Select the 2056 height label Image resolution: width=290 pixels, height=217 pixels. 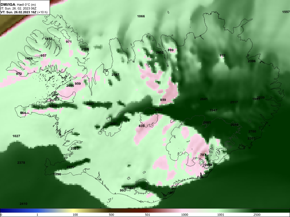[70, 86]
